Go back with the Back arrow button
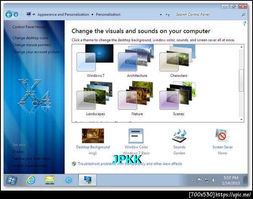 coord(9,15)
